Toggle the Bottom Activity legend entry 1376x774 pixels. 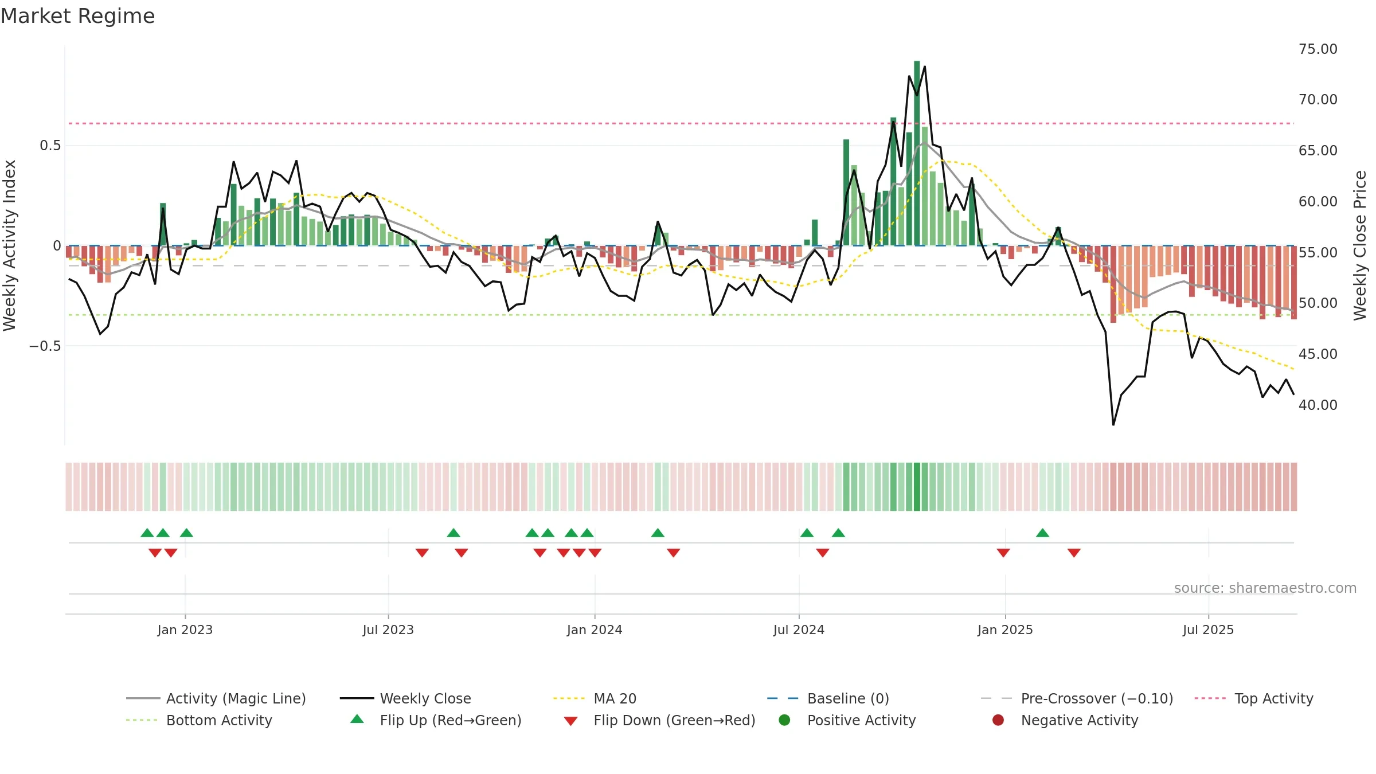(199, 720)
